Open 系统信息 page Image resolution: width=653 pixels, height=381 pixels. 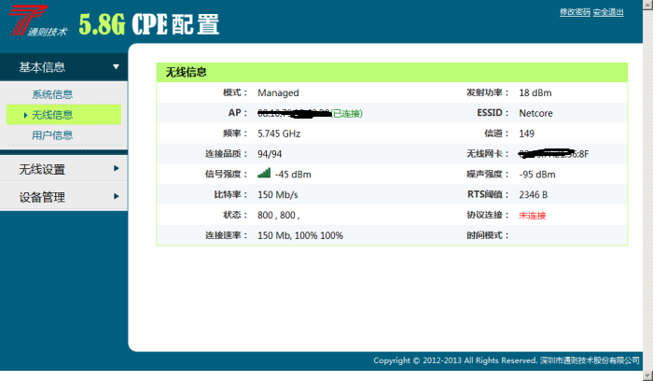pos(52,94)
